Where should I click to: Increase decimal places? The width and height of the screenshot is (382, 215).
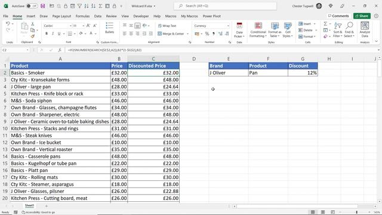pyautogui.click(x=220, y=33)
